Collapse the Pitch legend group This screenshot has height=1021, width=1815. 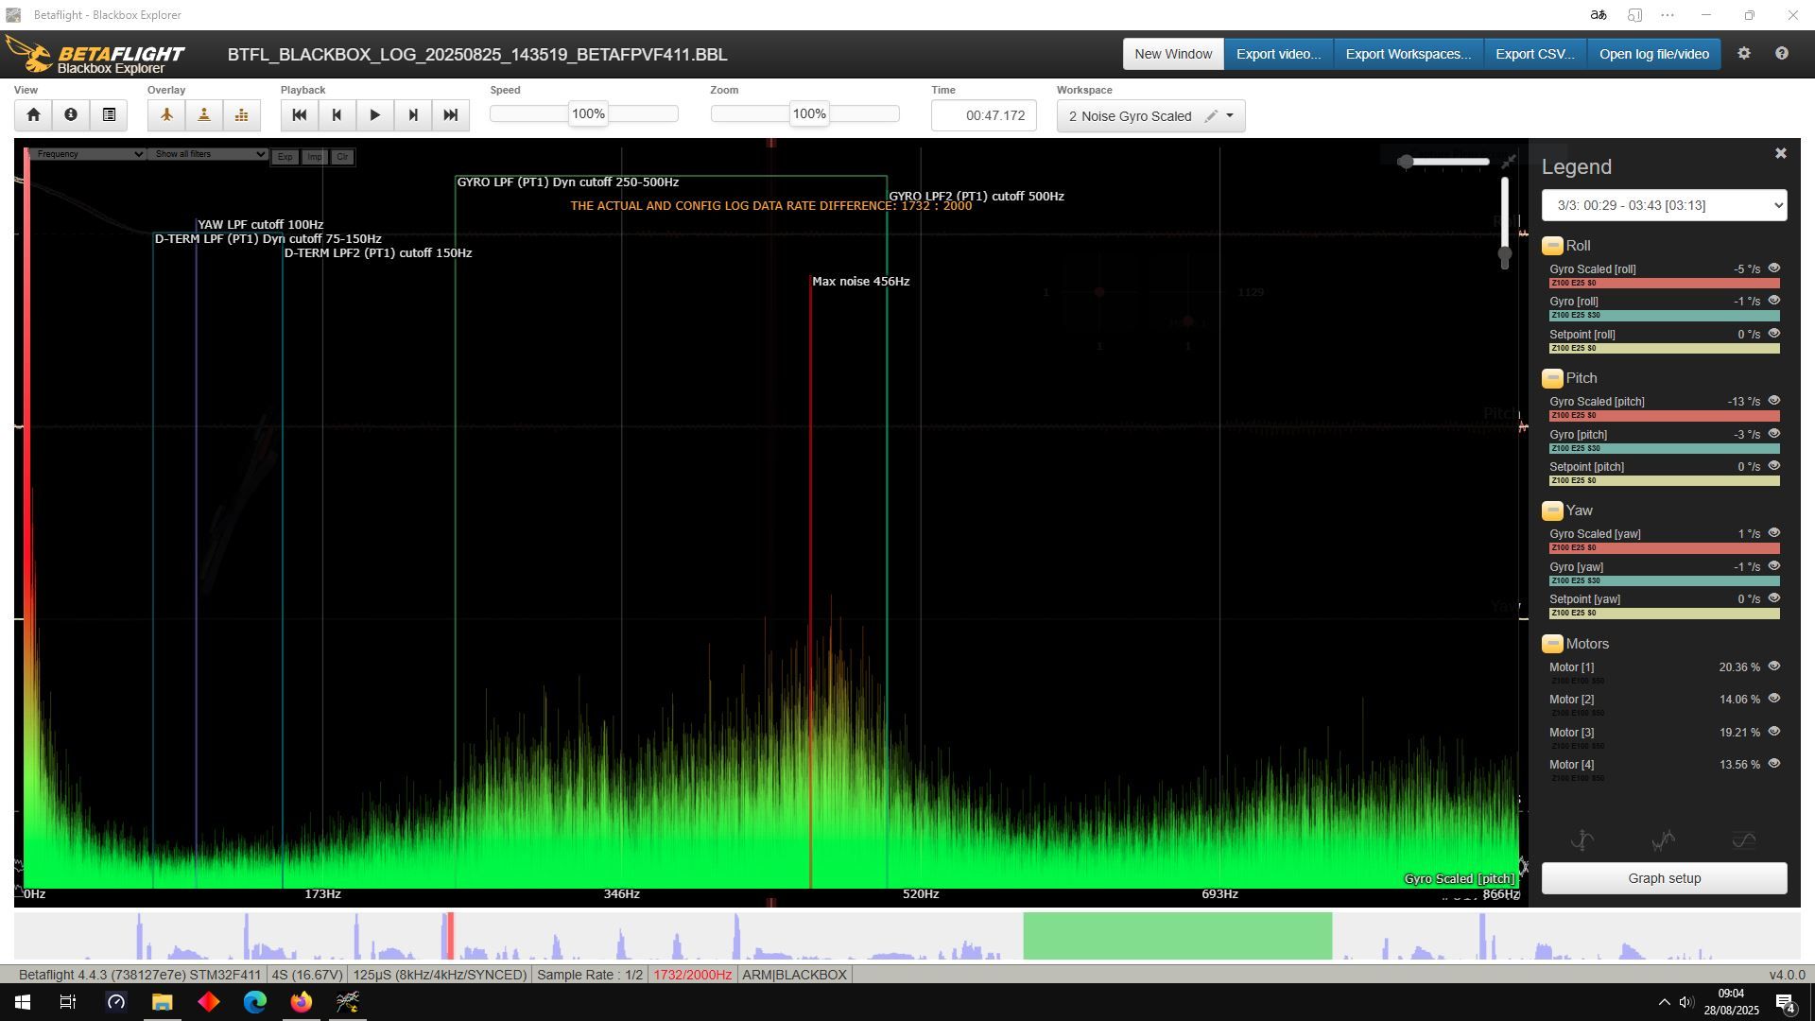[x=1552, y=378]
